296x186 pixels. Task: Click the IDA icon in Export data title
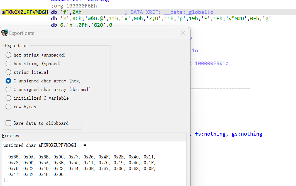(4, 33)
